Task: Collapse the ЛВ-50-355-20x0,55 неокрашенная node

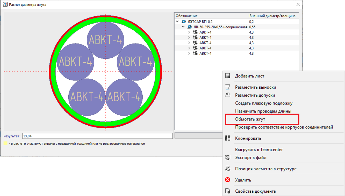Action: [x=183, y=27]
